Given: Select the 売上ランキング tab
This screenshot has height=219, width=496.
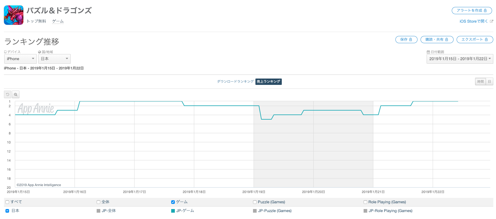Looking at the screenshot, I should tap(268, 82).
